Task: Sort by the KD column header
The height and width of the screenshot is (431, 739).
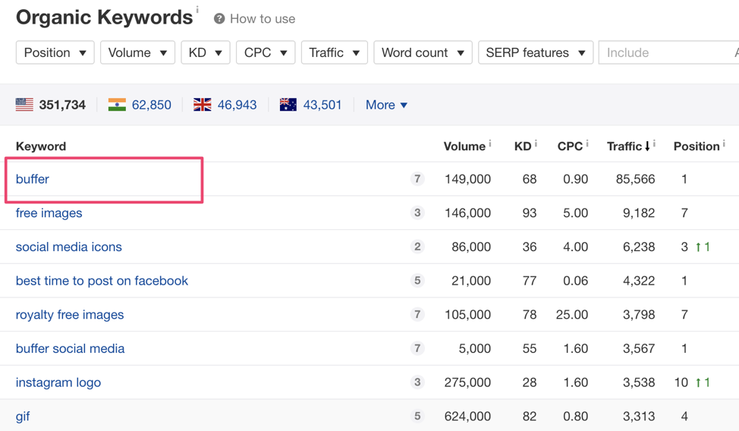Action: 523,146
